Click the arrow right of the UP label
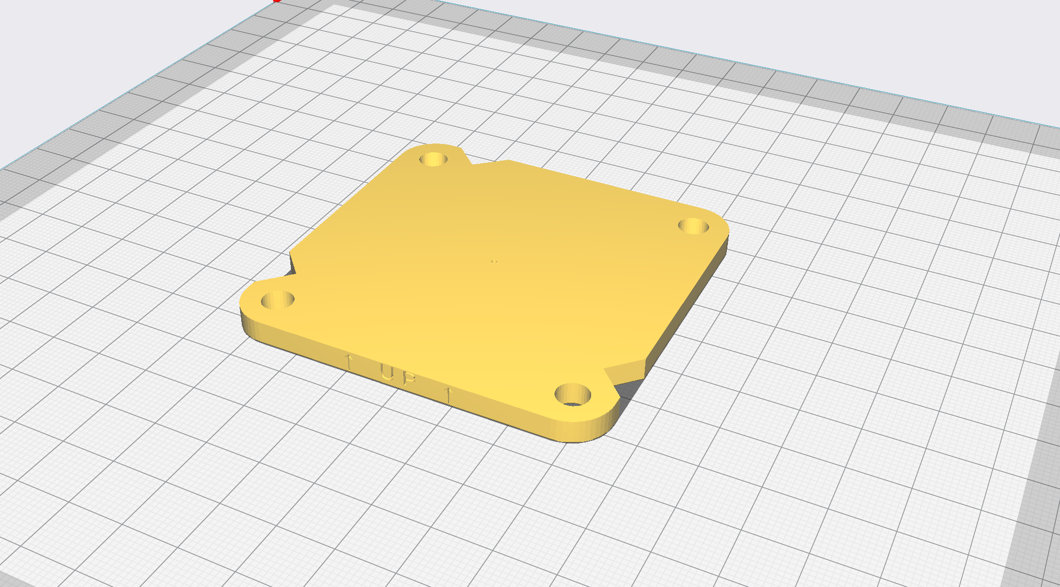Screen dimensions: 1060x587 click(448, 394)
